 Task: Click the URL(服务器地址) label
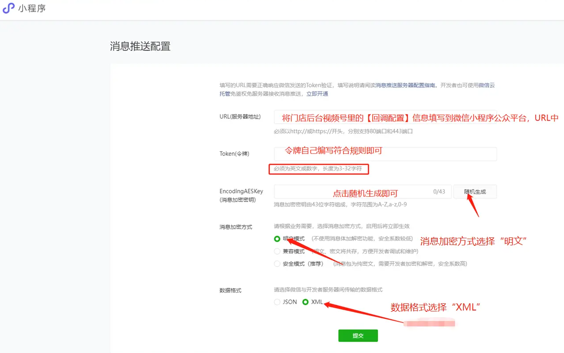[x=240, y=117]
